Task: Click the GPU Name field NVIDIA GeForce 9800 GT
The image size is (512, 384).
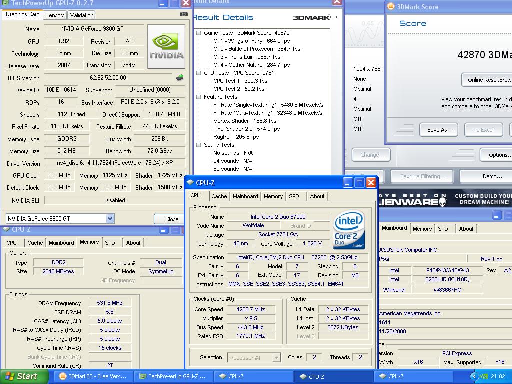Action: pos(93,29)
